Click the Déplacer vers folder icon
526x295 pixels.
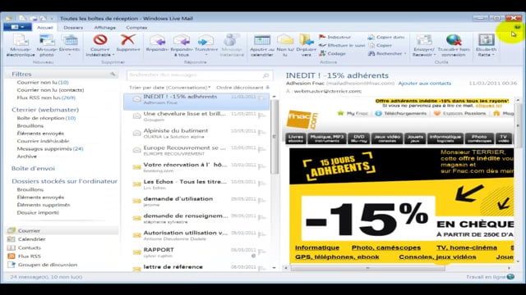307,40
